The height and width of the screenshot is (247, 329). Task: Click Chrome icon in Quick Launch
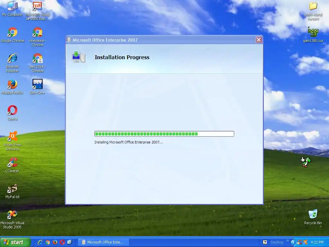(x=48, y=242)
